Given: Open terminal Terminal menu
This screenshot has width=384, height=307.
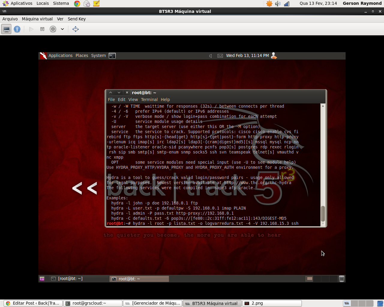Looking at the screenshot, I should [x=149, y=100].
